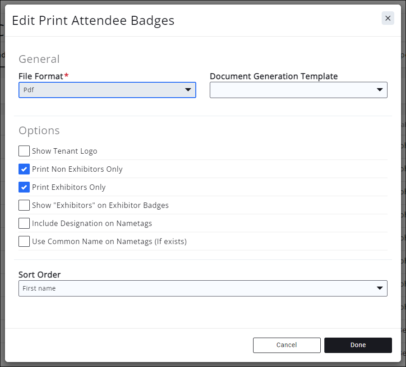The image size is (406, 367).
Task: Expand the File Format dropdown arrow
Action: pyautogui.click(x=188, y=90)
